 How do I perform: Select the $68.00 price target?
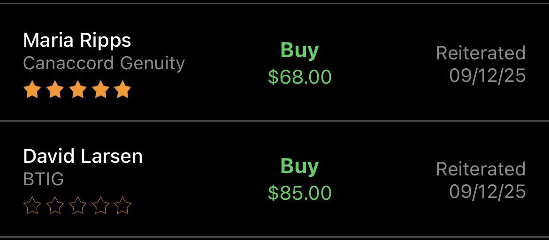(300, 77)
